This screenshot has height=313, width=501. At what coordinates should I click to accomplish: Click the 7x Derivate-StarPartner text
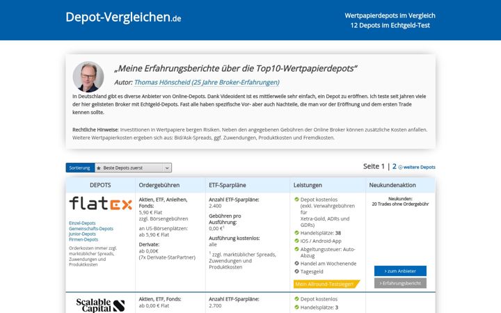point(167,257)
